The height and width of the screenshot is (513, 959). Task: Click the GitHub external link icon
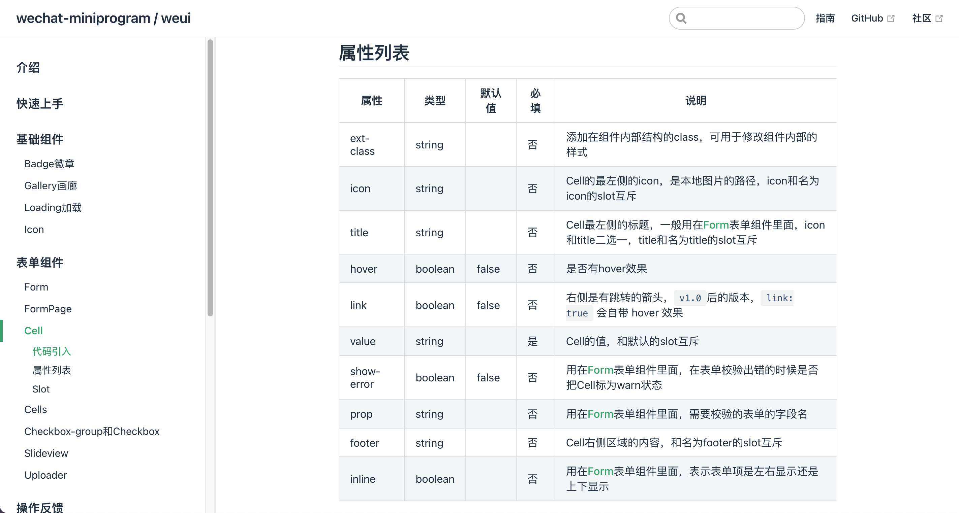pyautogui.click(x=891, y=18)
